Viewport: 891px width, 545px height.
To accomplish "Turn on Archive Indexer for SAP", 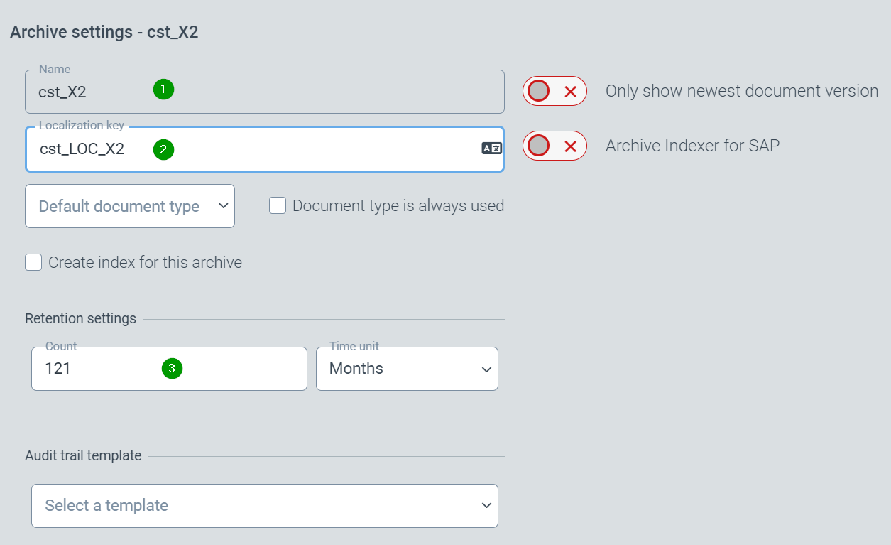I will click(x=554, y=146).
